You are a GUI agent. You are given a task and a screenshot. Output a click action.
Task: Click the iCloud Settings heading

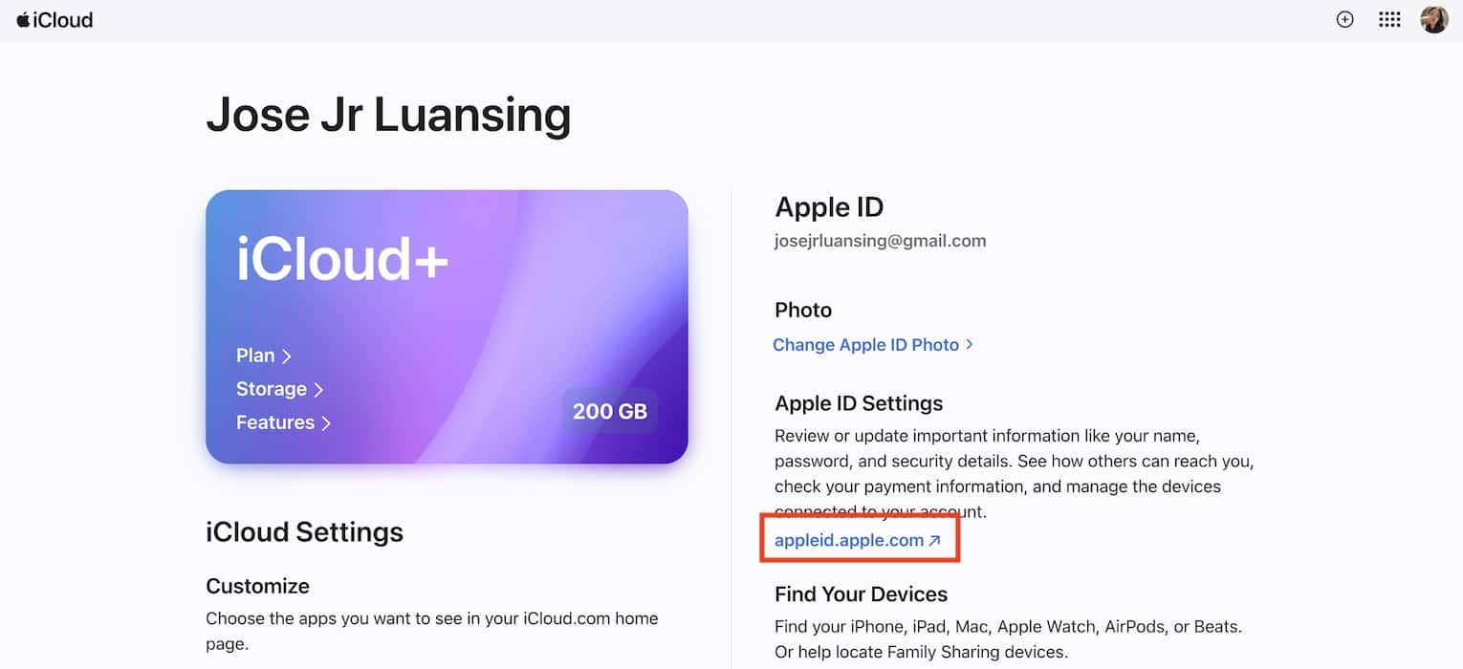(x=304, y=531)
